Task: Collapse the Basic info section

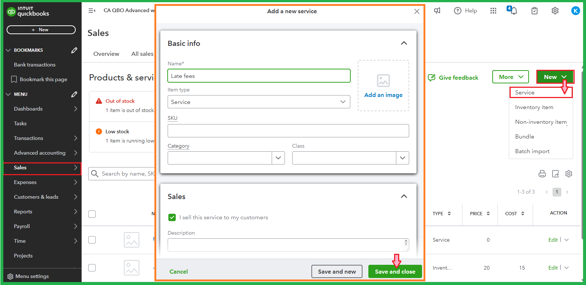Action: click(x=404, y=43)
